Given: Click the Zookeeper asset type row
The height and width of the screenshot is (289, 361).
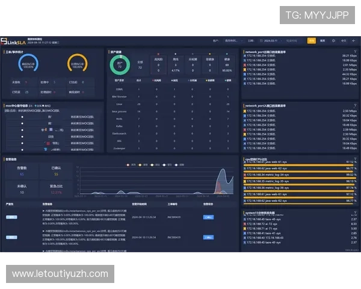Looking at the screenshot, I should (118, 148).
